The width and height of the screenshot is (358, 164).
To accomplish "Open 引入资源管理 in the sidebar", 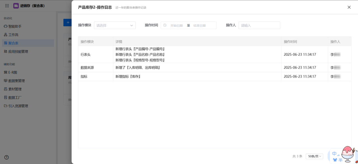I will [x=18, y=106].
